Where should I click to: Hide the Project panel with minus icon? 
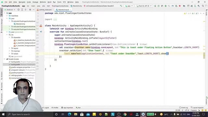[33, 10]
